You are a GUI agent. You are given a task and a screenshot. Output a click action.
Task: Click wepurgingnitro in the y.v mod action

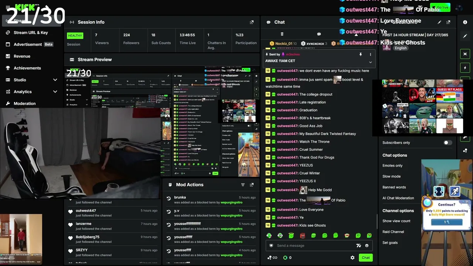tap(231, 215)
